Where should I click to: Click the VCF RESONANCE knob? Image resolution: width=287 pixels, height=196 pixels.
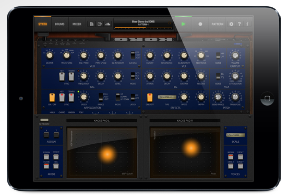coord(167,55)
